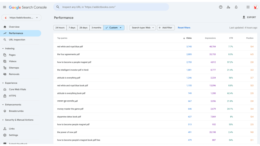Open the Help icon
The image size is (260, 146).
click(221, 7)
